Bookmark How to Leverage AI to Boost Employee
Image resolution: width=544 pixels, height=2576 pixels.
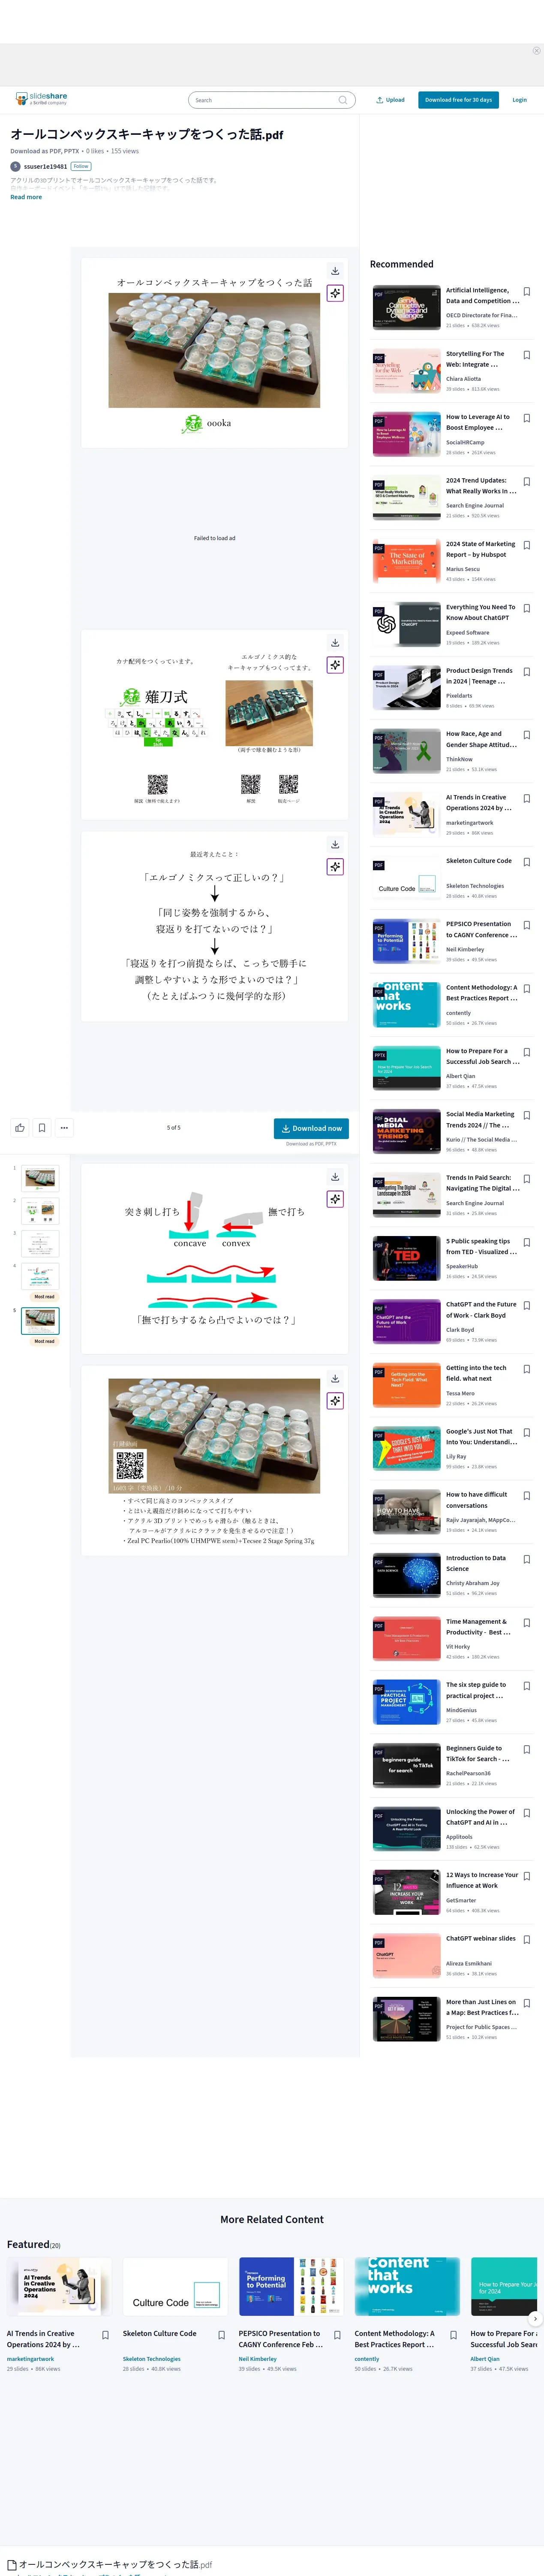point(527,419)
